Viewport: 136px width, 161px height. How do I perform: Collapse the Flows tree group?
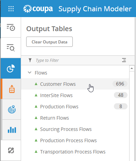click(30, 72)
